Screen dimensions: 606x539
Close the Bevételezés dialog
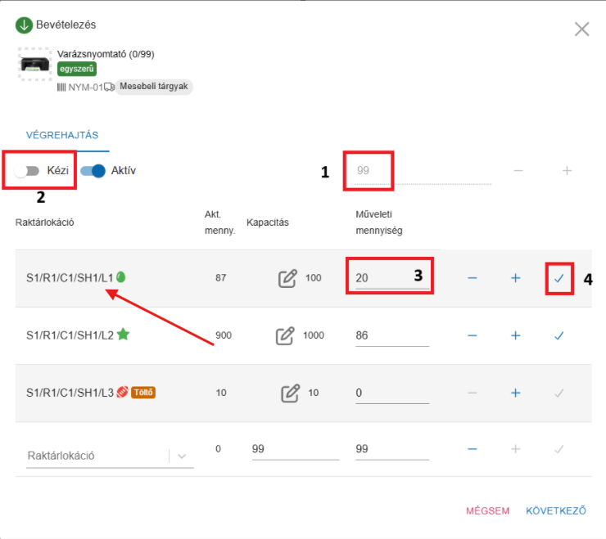click(x=581, y=29)
